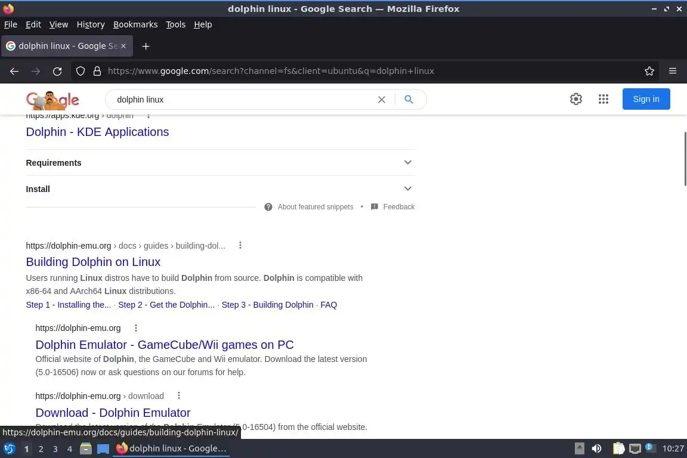Image resolution: width=687 pixels, height=458 pixels.
Task: Click the removable media eject tray icon
Action: [579, 449]
